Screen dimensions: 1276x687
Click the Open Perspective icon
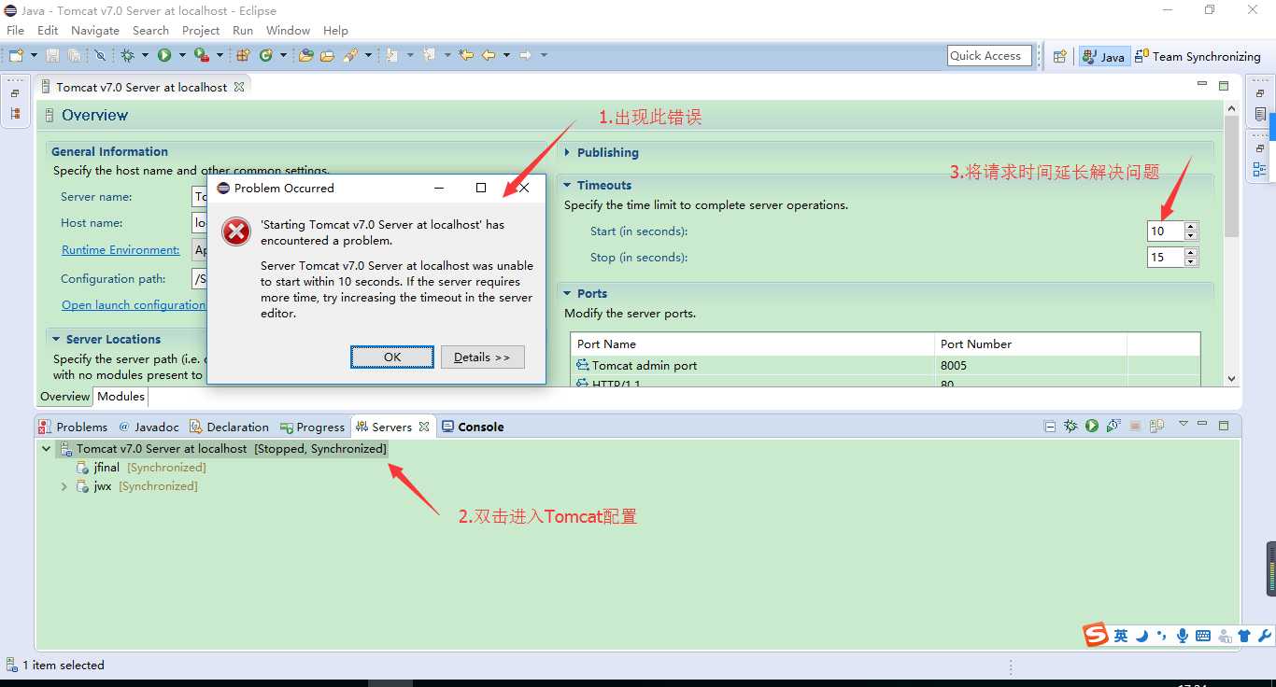pos(1060,57)
